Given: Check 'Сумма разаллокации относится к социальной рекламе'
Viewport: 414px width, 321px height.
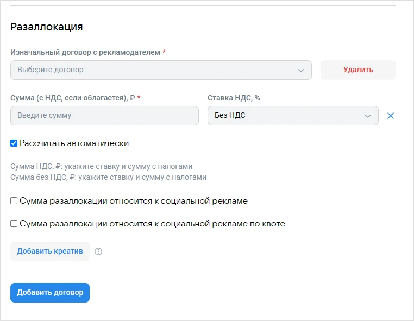Looking at the screenshot, I should click(14, 201).
